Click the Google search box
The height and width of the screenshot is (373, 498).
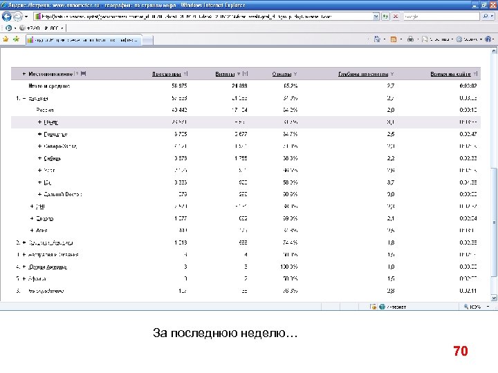(441, 16)
